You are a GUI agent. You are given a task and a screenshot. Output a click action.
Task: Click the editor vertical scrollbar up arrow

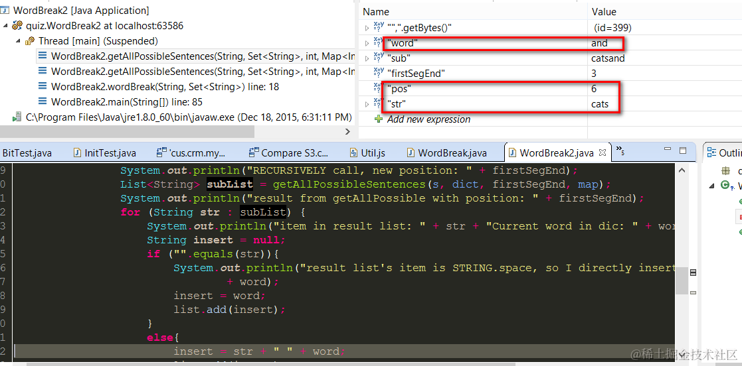(x=681, y=170)
